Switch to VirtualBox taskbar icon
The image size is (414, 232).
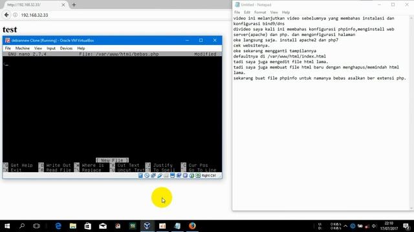point(147,226)
